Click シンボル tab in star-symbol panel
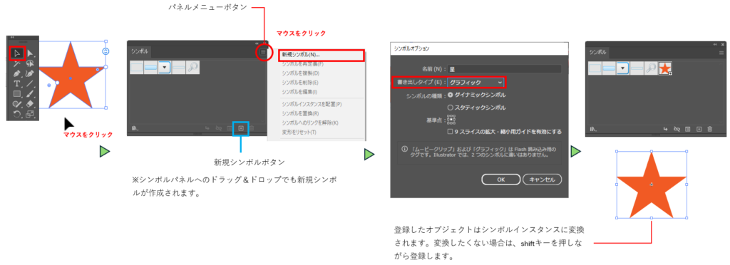 598,52
